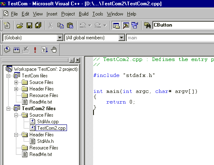The width and height of the screenshot is (214, 165).
Task: Select ReadMe.txt under TestCom2 files
Action: tap(41, 154)
